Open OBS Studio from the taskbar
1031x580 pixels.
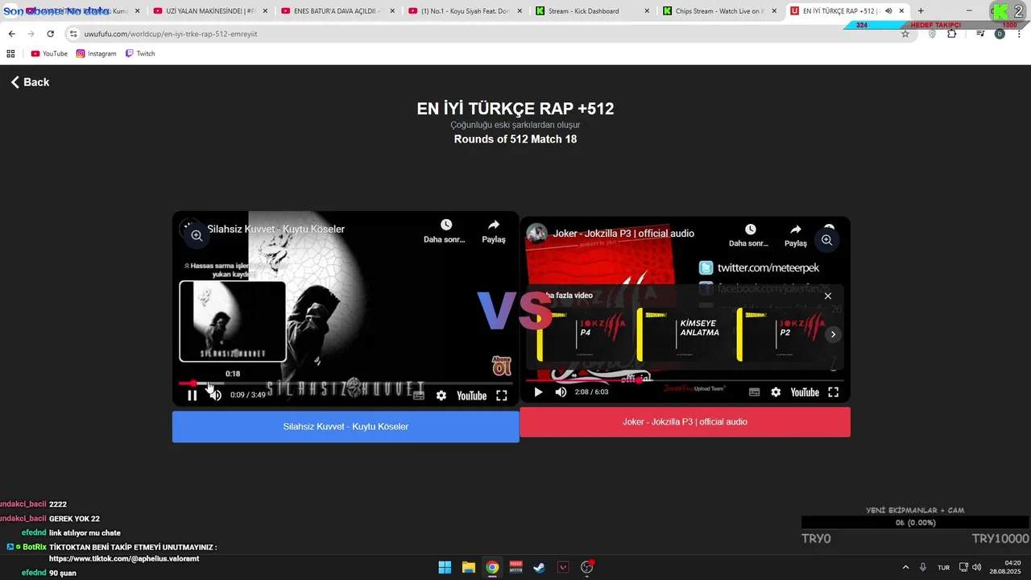586,567
